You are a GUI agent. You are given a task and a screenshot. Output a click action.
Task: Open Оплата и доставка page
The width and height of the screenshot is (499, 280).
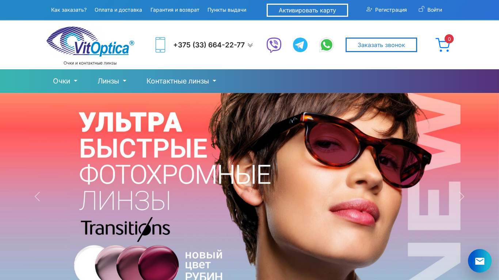pyautogui.click(x=118, y=10)
